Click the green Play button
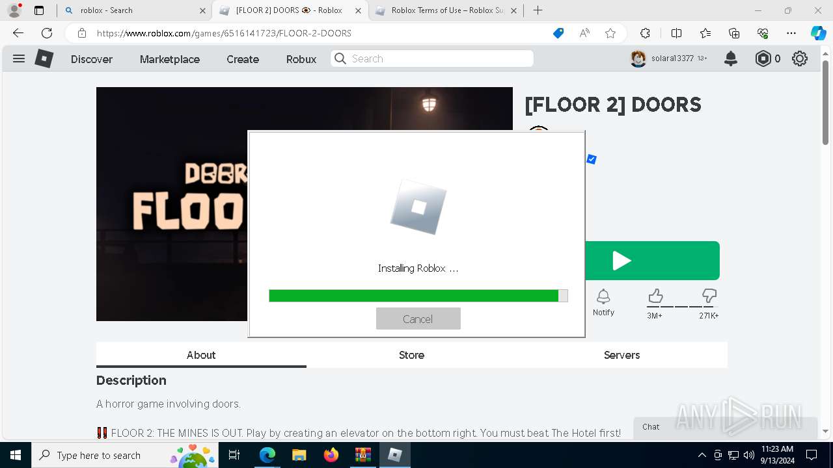This screenshot has height=468, width=833. point(652,261)
